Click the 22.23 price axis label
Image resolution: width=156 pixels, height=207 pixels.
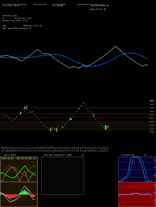click(152, 118)
